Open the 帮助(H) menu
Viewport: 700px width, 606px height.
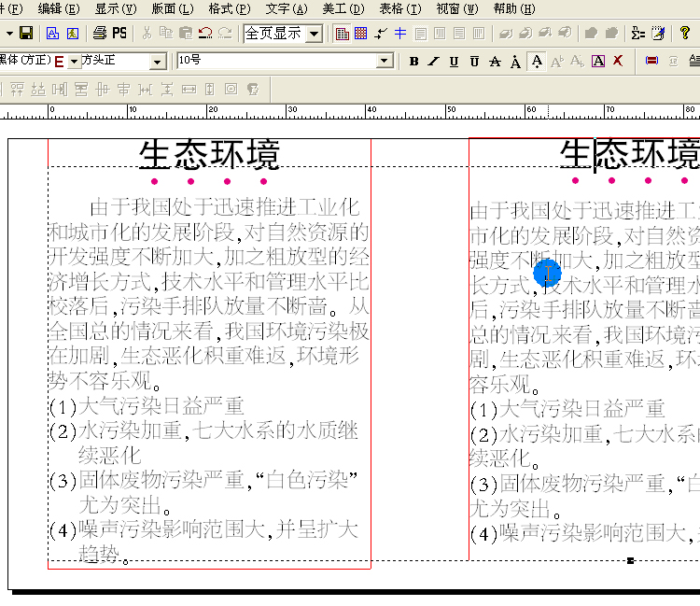pyautogui.click(x=514, y=8)
